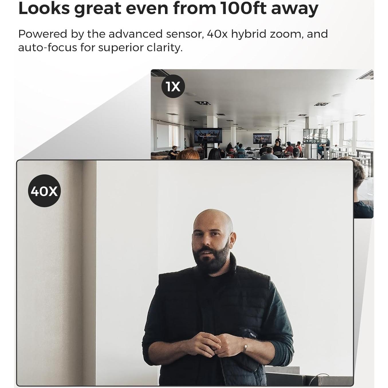Click the 40X zoom badge

(44, 191)
